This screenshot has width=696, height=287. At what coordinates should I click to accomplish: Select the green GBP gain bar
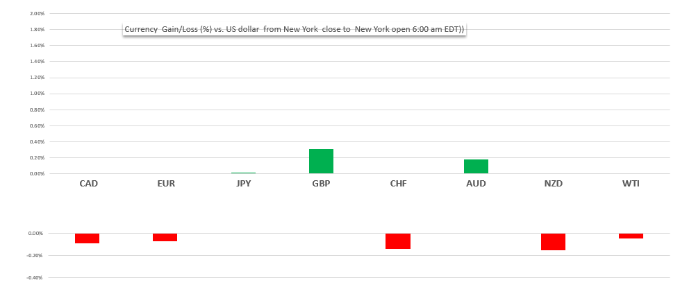pyautogui.click(x=321, y=161)
